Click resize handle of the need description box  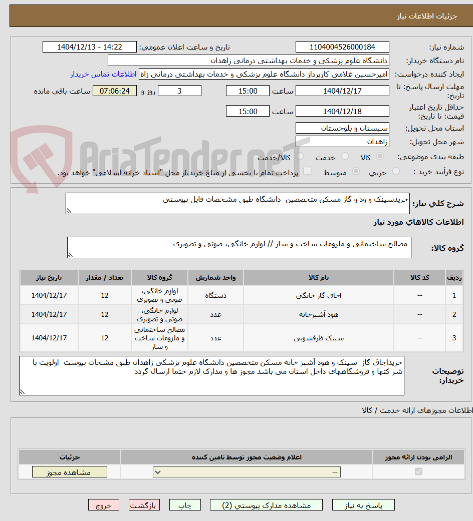(69, 211)
